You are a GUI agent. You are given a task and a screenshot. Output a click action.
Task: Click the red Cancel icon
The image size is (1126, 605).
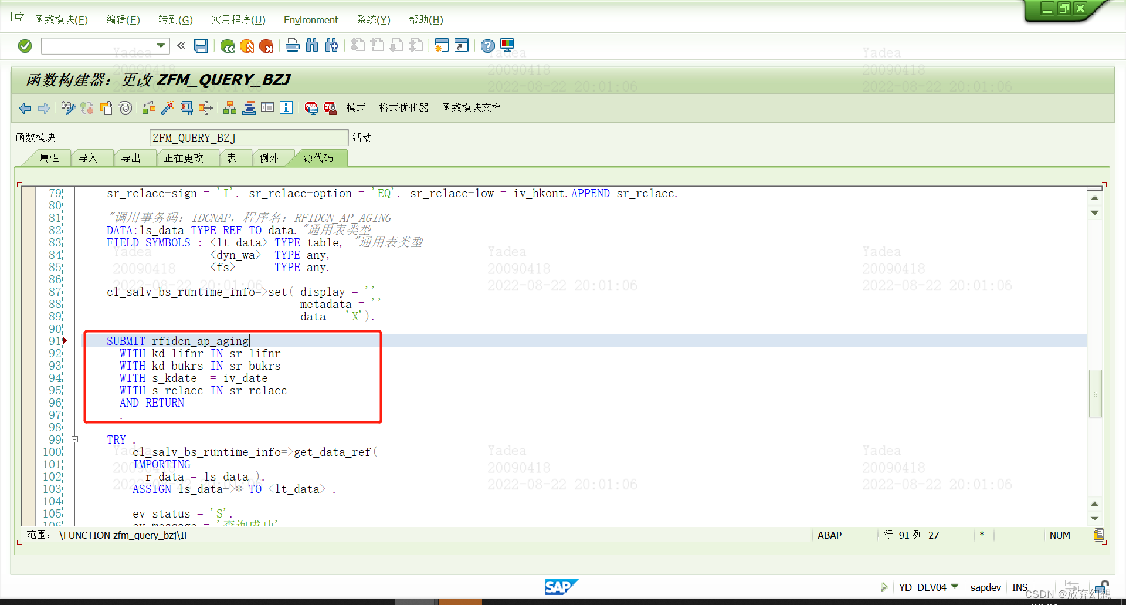tap(267, 46)
